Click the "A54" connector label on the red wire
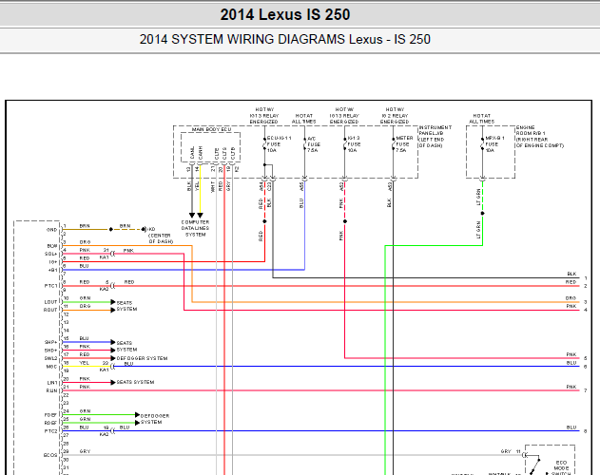600x475 pixels. 261,186
